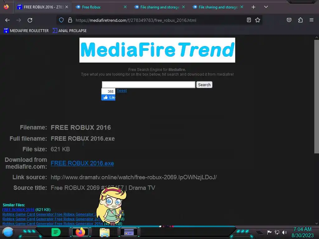Bookmark this page with the star icon

(258, 20)
